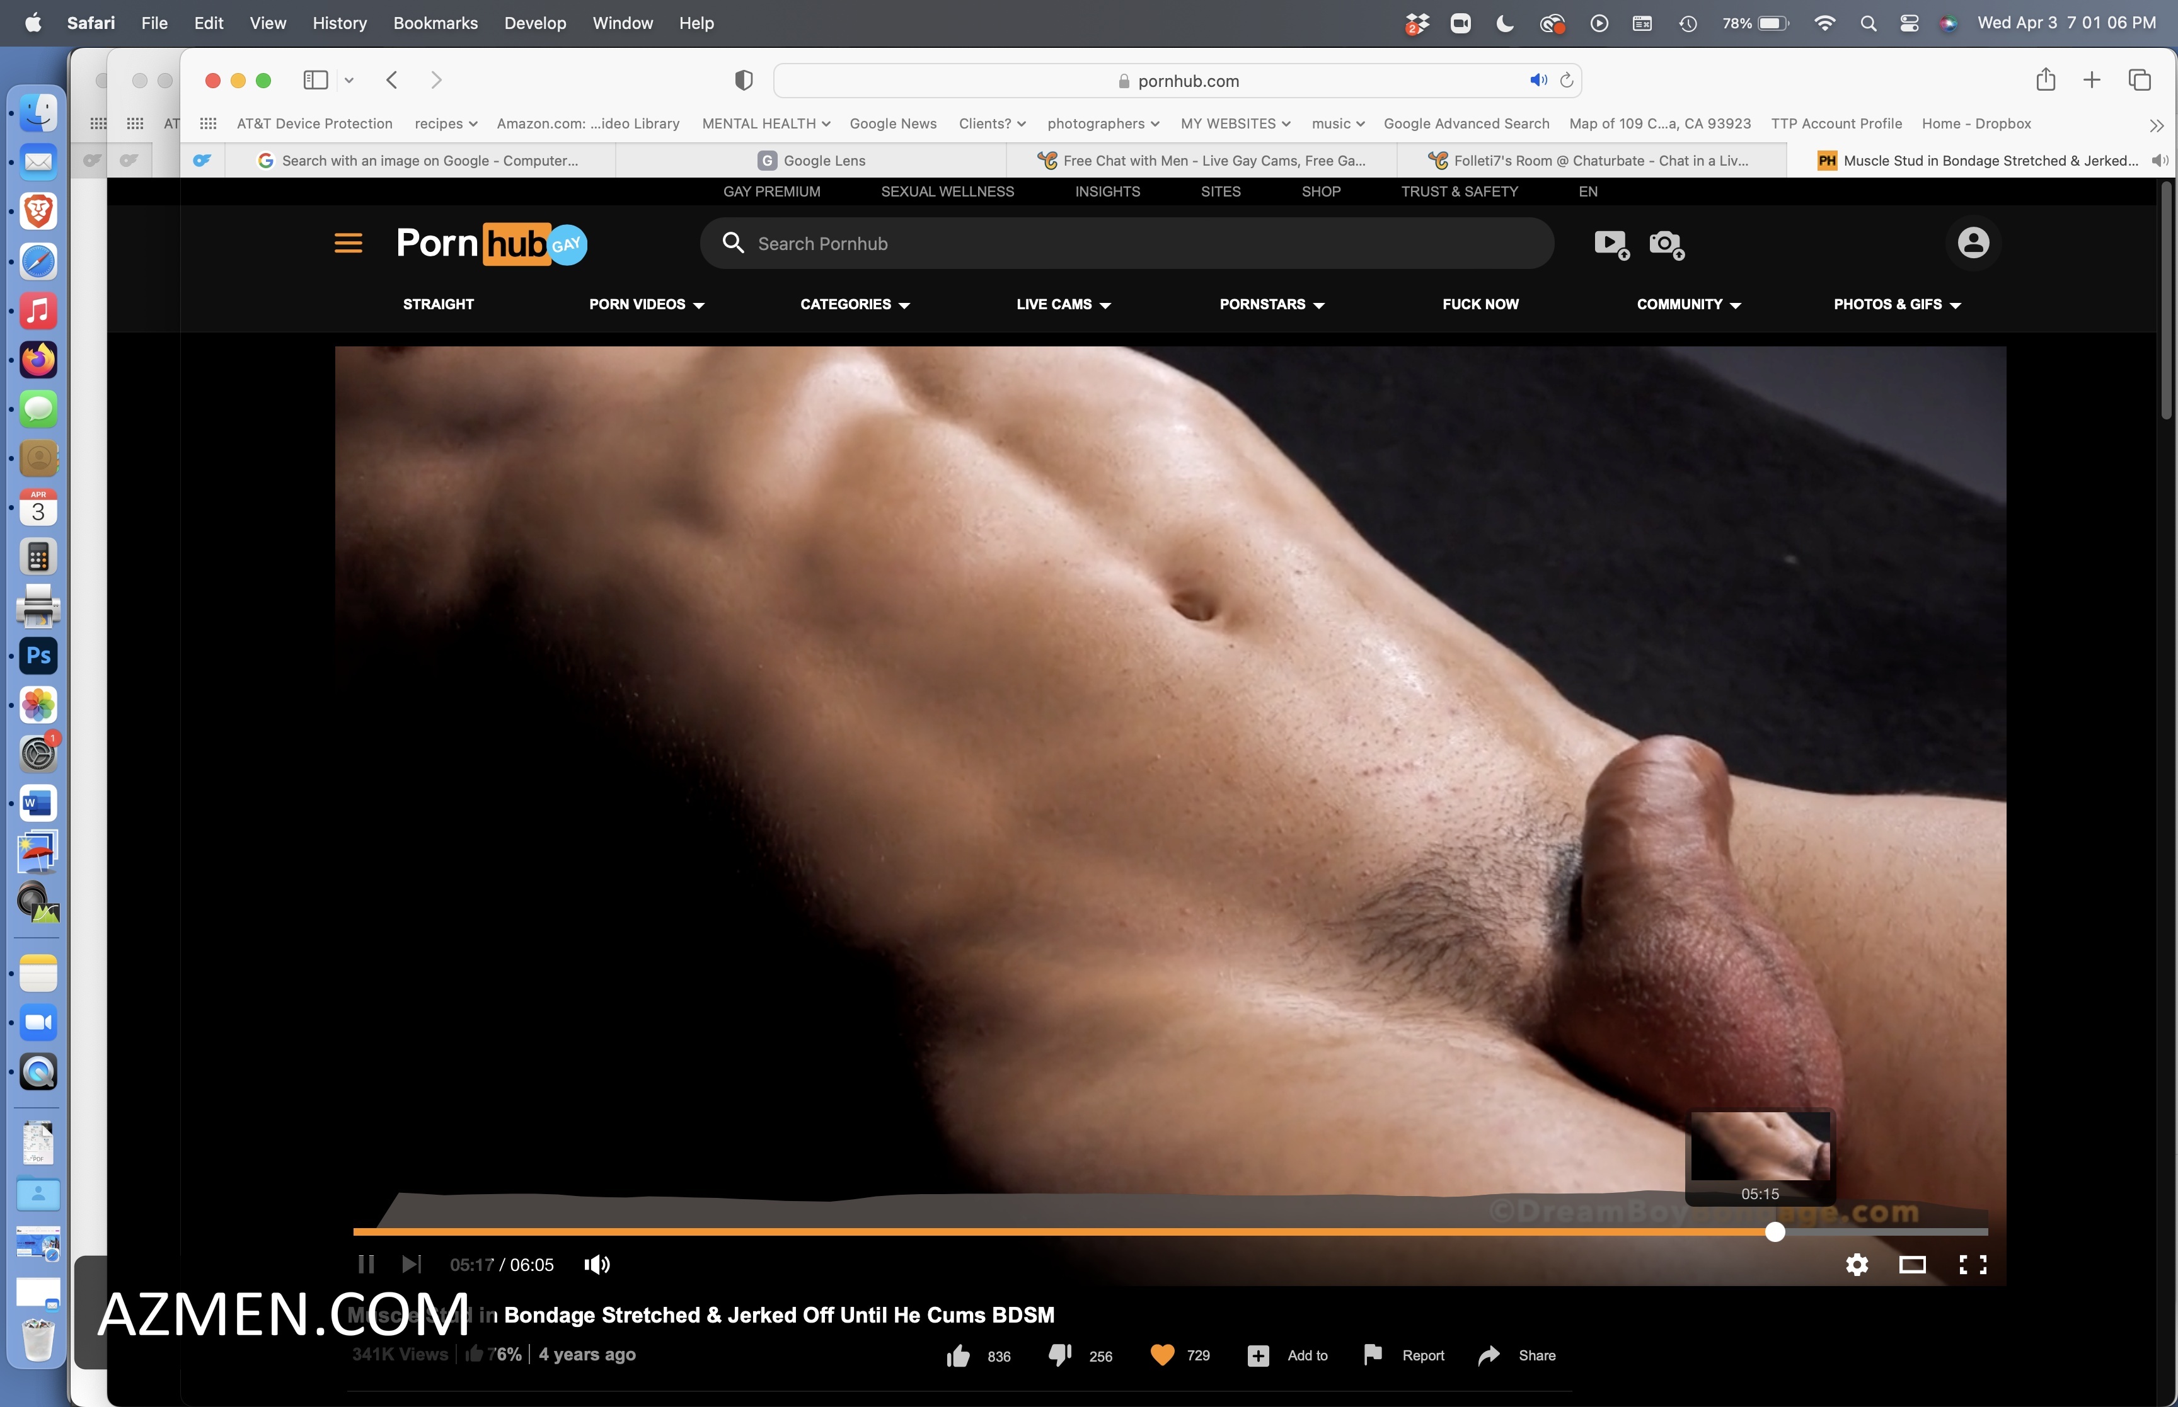Mute tab audio from the address bar
This screenshot has width=2178, height=1407.
tap(1538, 81)
